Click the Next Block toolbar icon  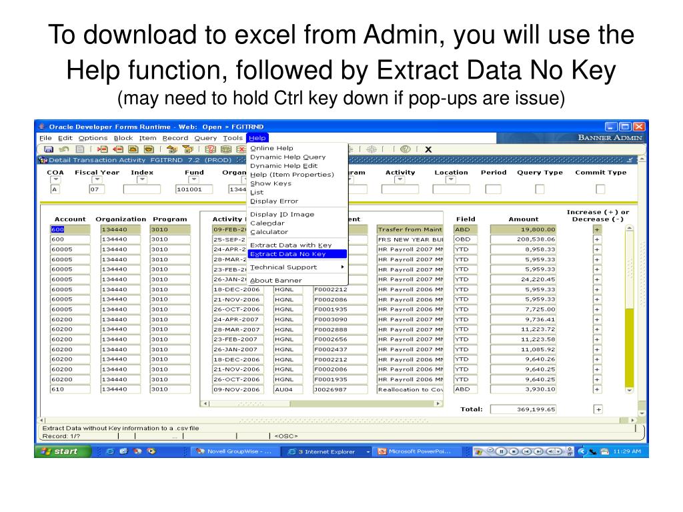tap(187, 149)
